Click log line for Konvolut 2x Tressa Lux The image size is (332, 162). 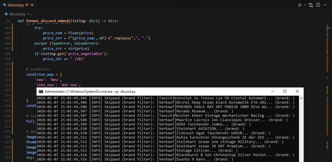click(165, 98)
